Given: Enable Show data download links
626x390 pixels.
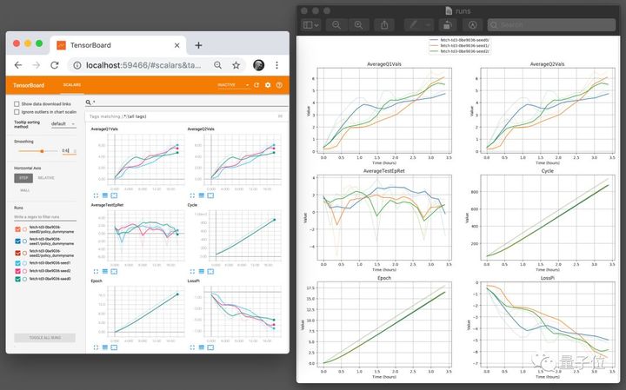Looking at the screenshot, I should coord(17,104).
